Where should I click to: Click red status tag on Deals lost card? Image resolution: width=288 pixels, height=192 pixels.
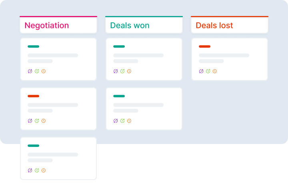click(204, 46)
